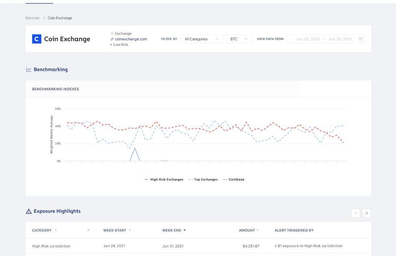Image resolution: width=396 pixels, height=256 pixels.
Task: Click the start date Jun 28, 2020 field
Action: (x=308, y=39)
